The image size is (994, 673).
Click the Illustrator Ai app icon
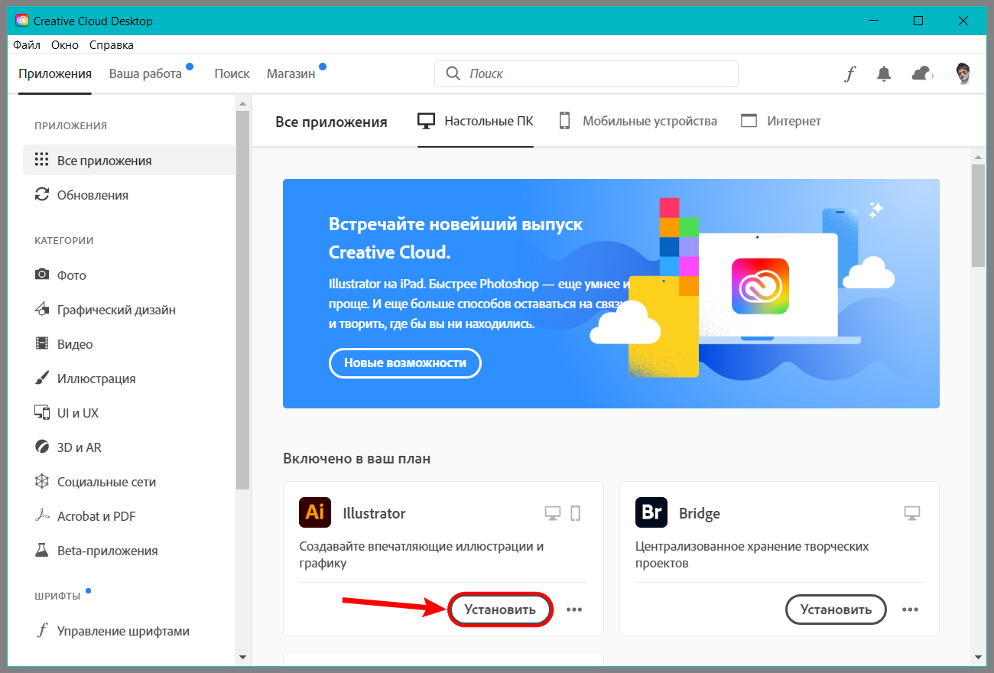314,512
